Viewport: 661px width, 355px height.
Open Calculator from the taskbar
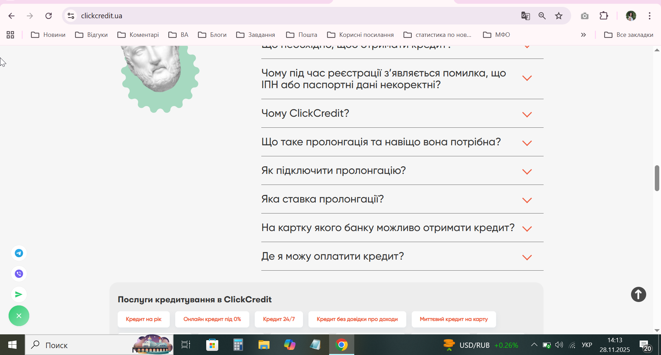click(x=238, y=345)
